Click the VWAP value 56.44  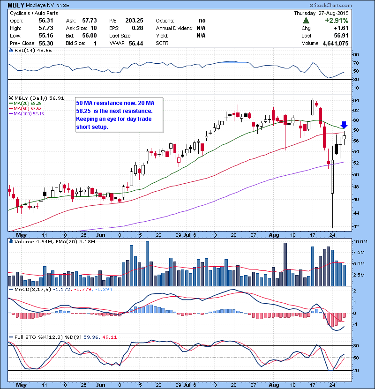(x=136, y=44)
